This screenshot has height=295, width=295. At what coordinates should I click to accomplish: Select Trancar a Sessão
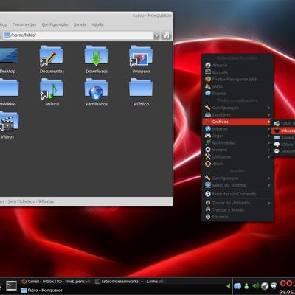coord(237,210)
